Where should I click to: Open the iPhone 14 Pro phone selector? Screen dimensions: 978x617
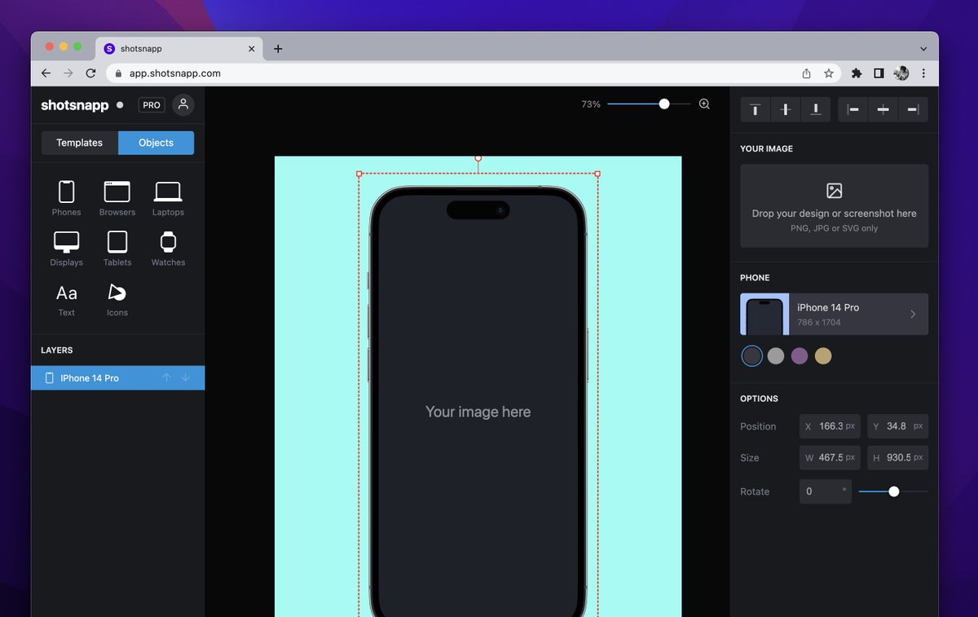(x=834, y=314)
